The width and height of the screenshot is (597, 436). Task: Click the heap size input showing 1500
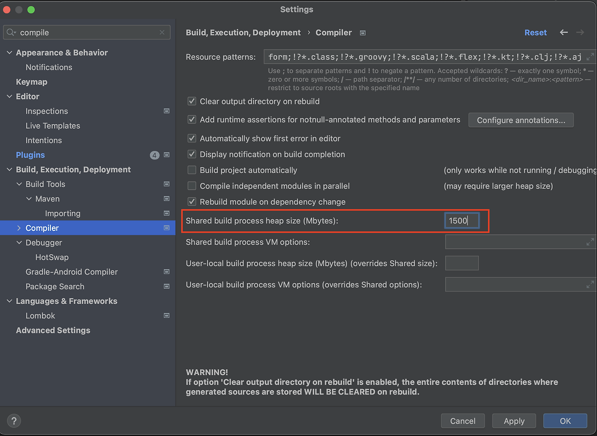[x=461, y=221]
